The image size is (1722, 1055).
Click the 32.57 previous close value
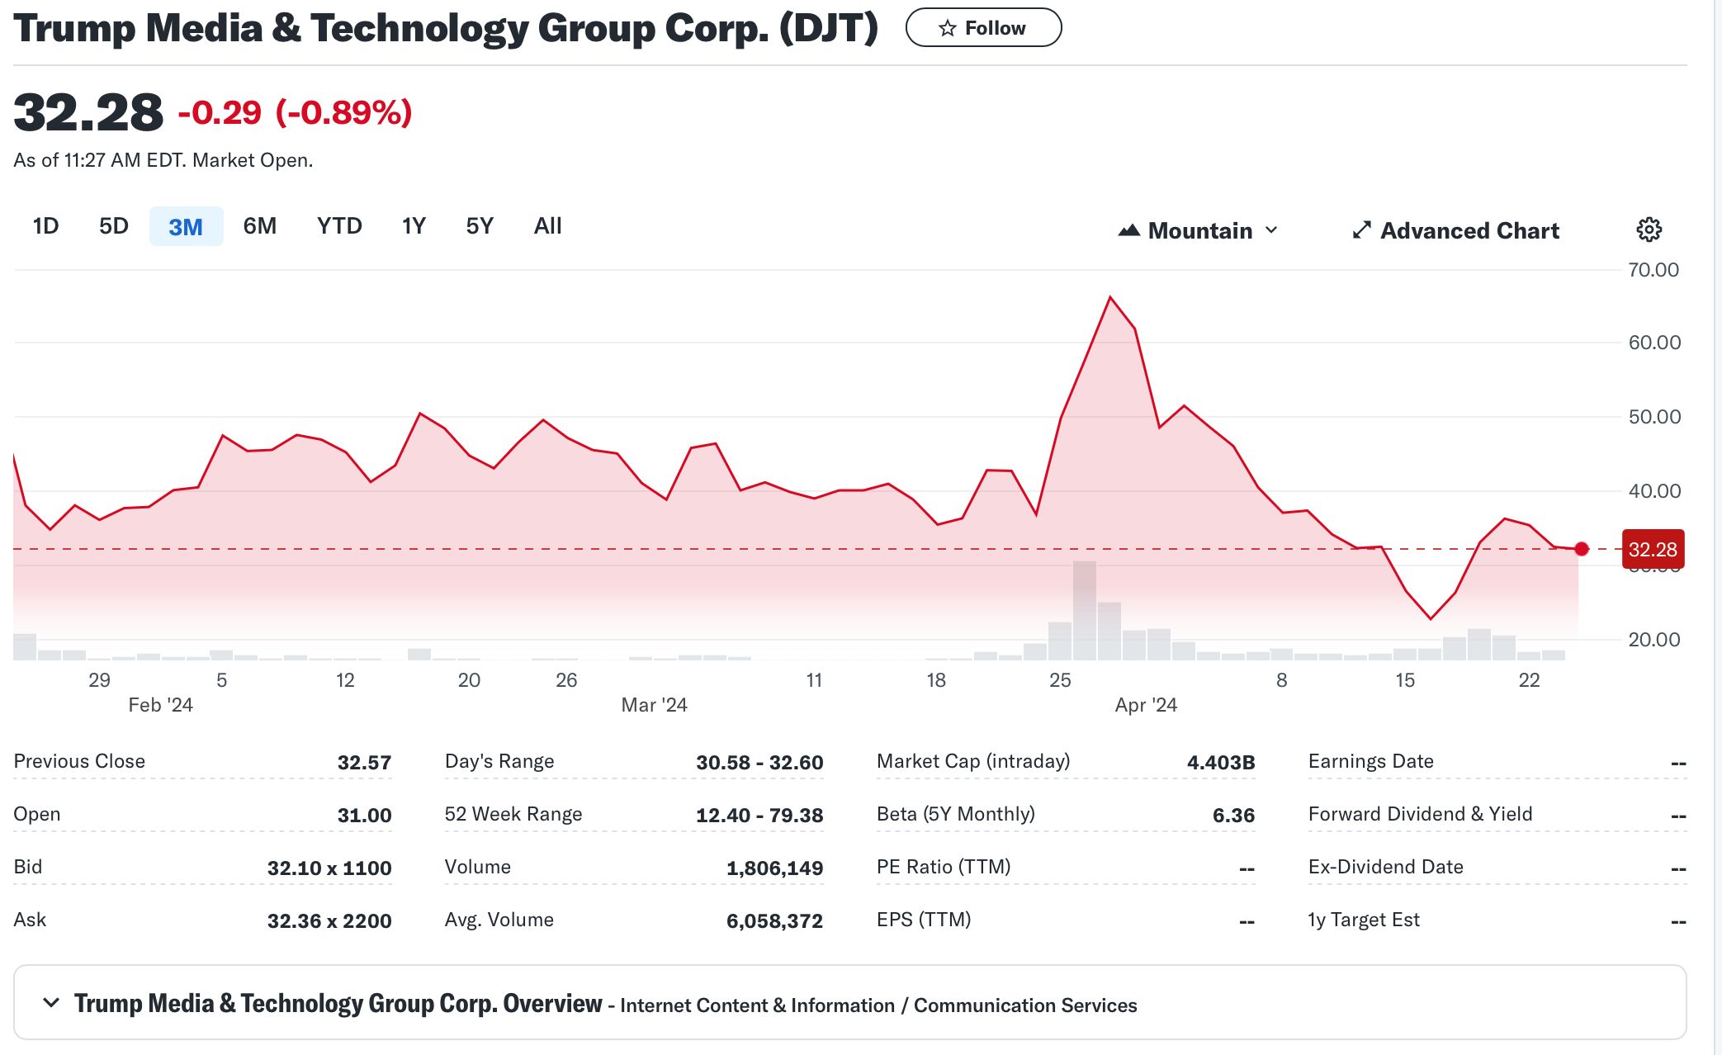tap(364, 762)
